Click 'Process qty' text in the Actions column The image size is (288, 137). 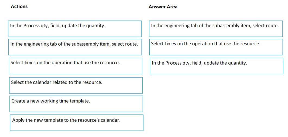click(35, 26)
